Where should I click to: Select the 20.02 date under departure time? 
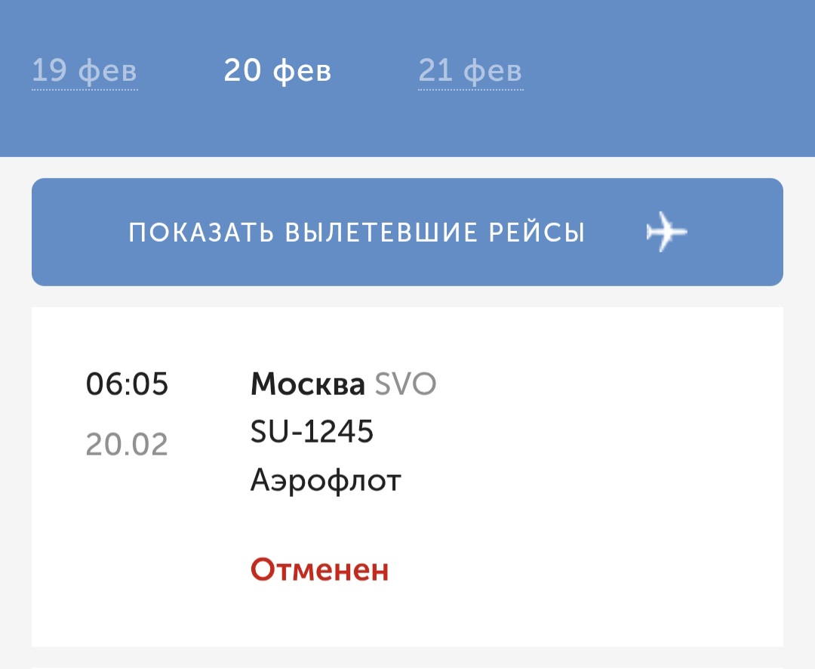[126, 443]
